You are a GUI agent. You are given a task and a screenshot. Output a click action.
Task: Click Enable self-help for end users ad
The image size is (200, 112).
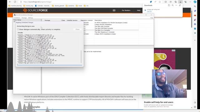point(158,102)
